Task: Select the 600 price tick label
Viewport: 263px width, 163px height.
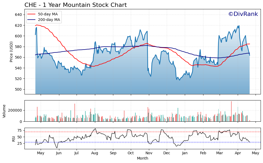Action: tap(18, 36)
